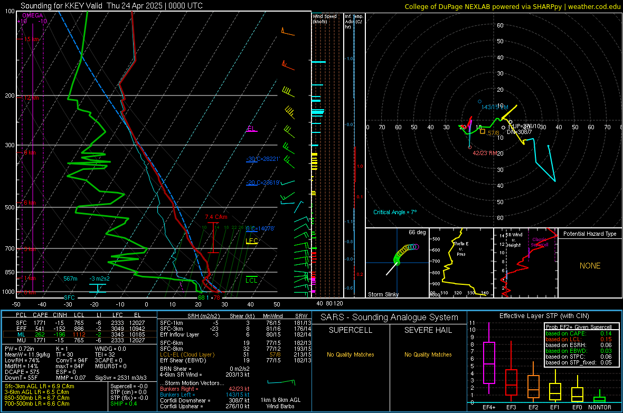Viewport: 623px width, 413px height.
Task: Click No Quality Matches under SUPERCELL
Action: click(351, 354)
